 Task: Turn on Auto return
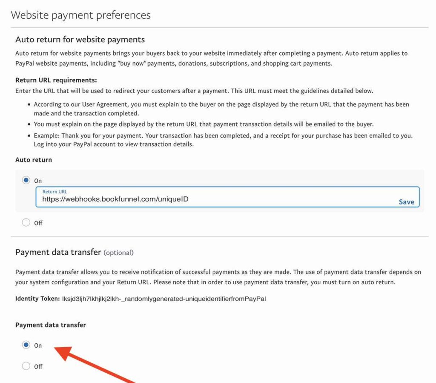(x=26, y=180)
